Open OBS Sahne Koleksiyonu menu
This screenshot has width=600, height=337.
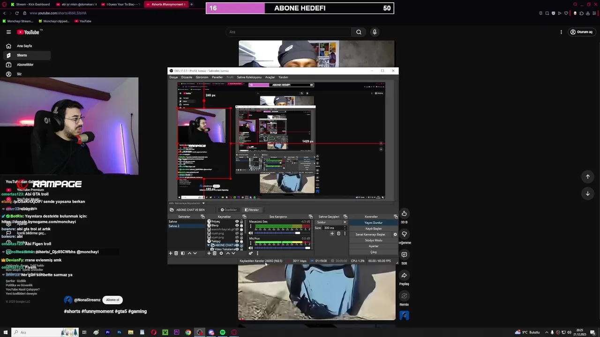(x=249, y=77)
